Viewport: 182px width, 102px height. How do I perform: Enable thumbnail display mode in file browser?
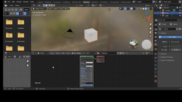point(17,14)
